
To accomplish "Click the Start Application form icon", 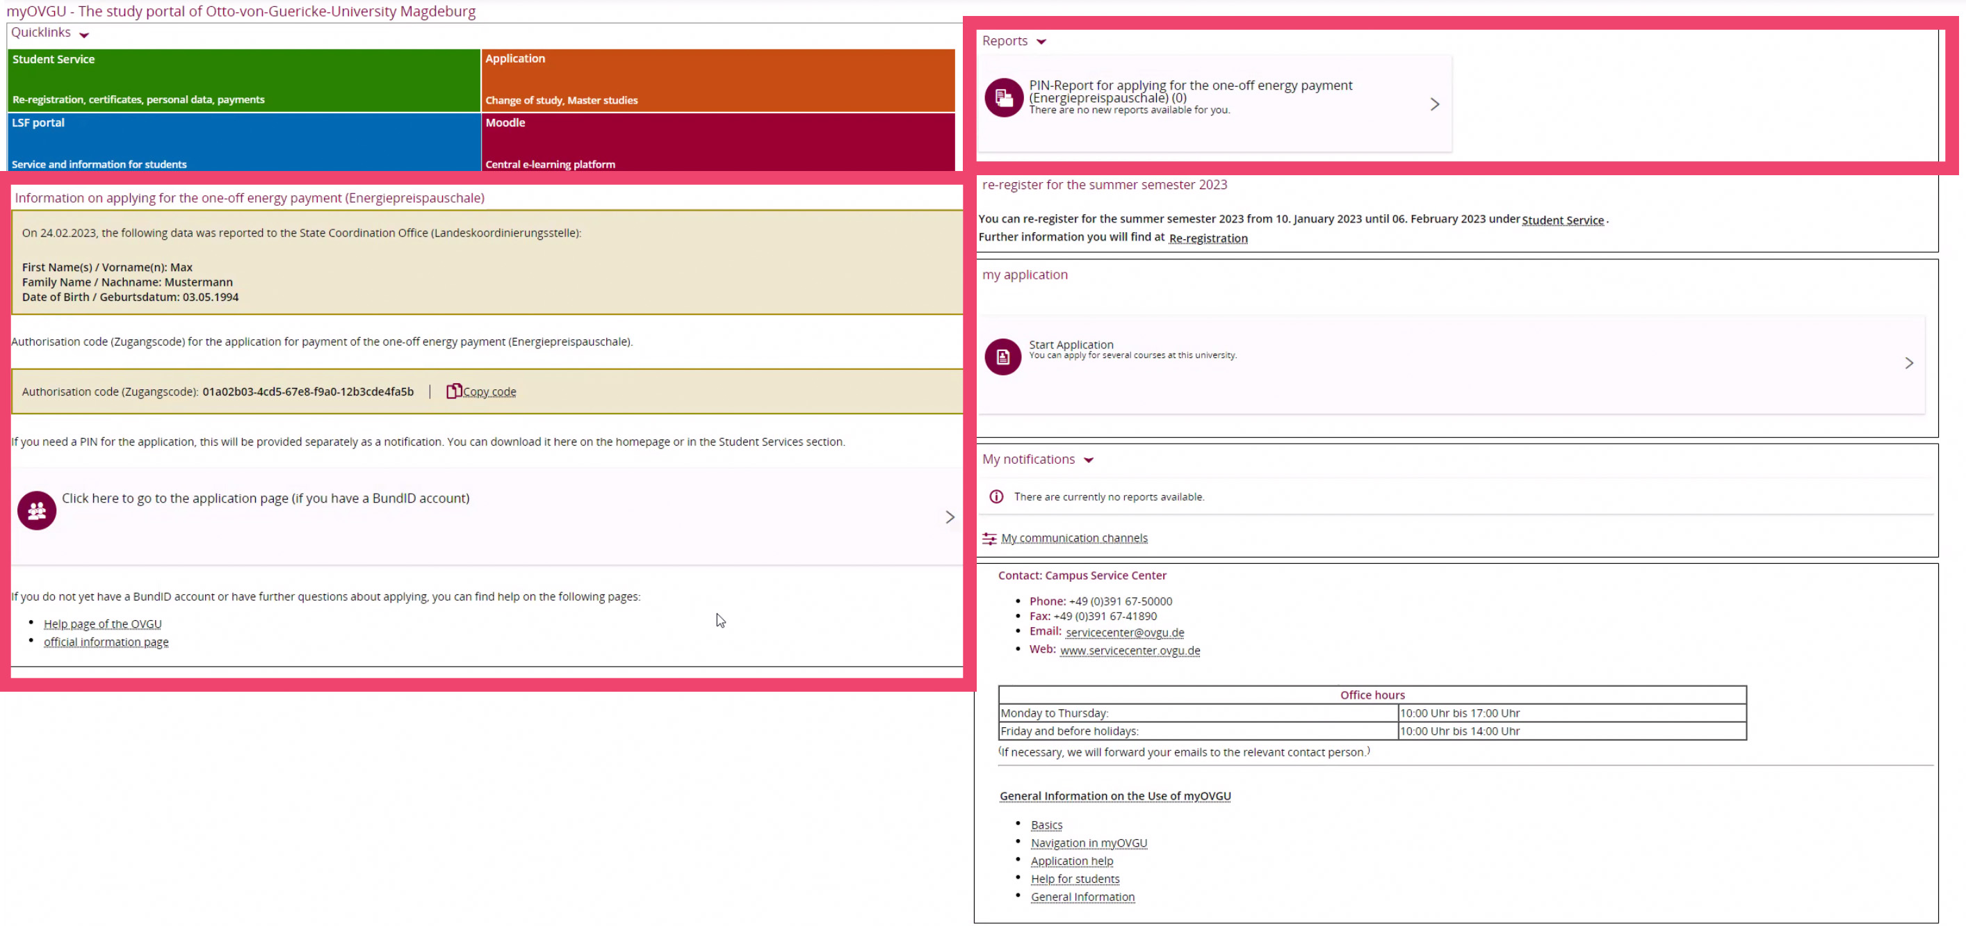I will [1003, 357].
